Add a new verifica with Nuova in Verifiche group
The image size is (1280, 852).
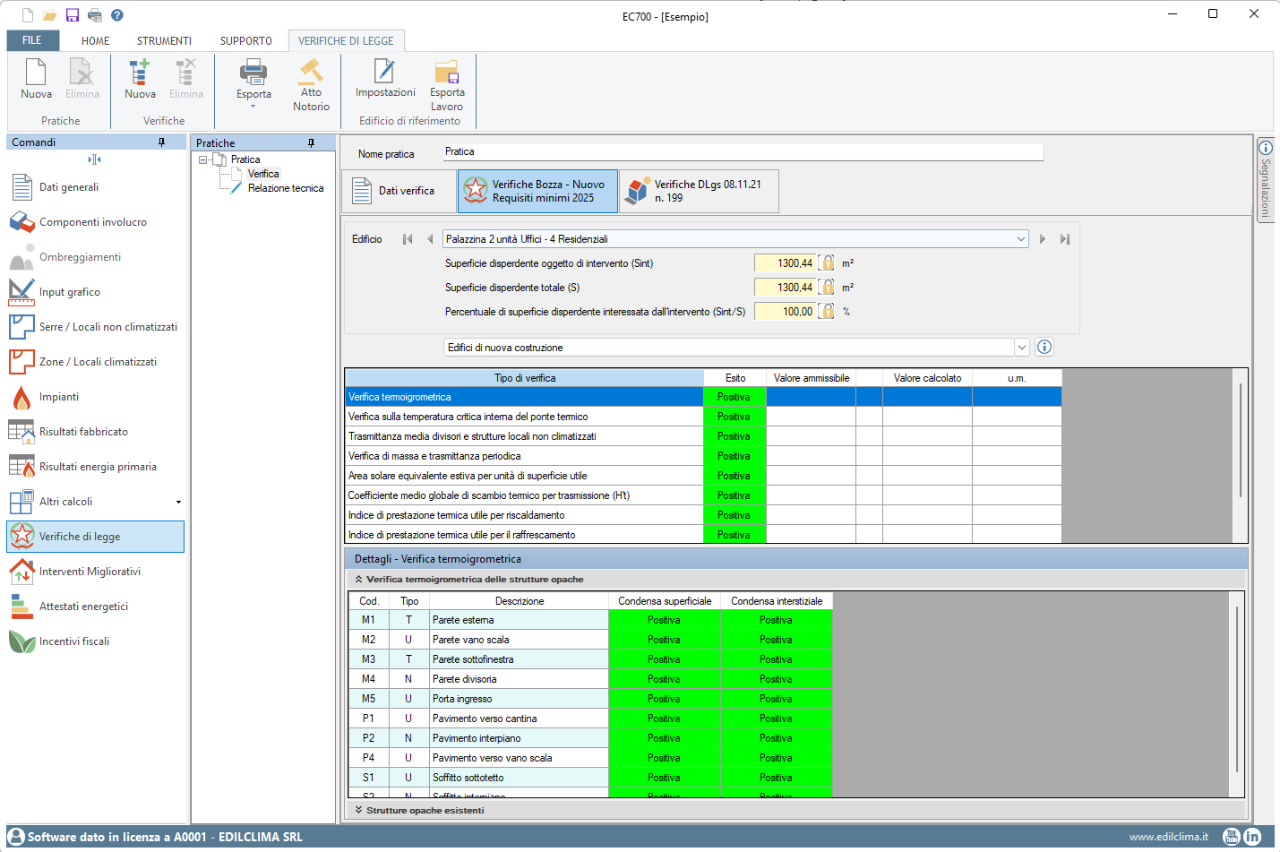coord(140,79)
